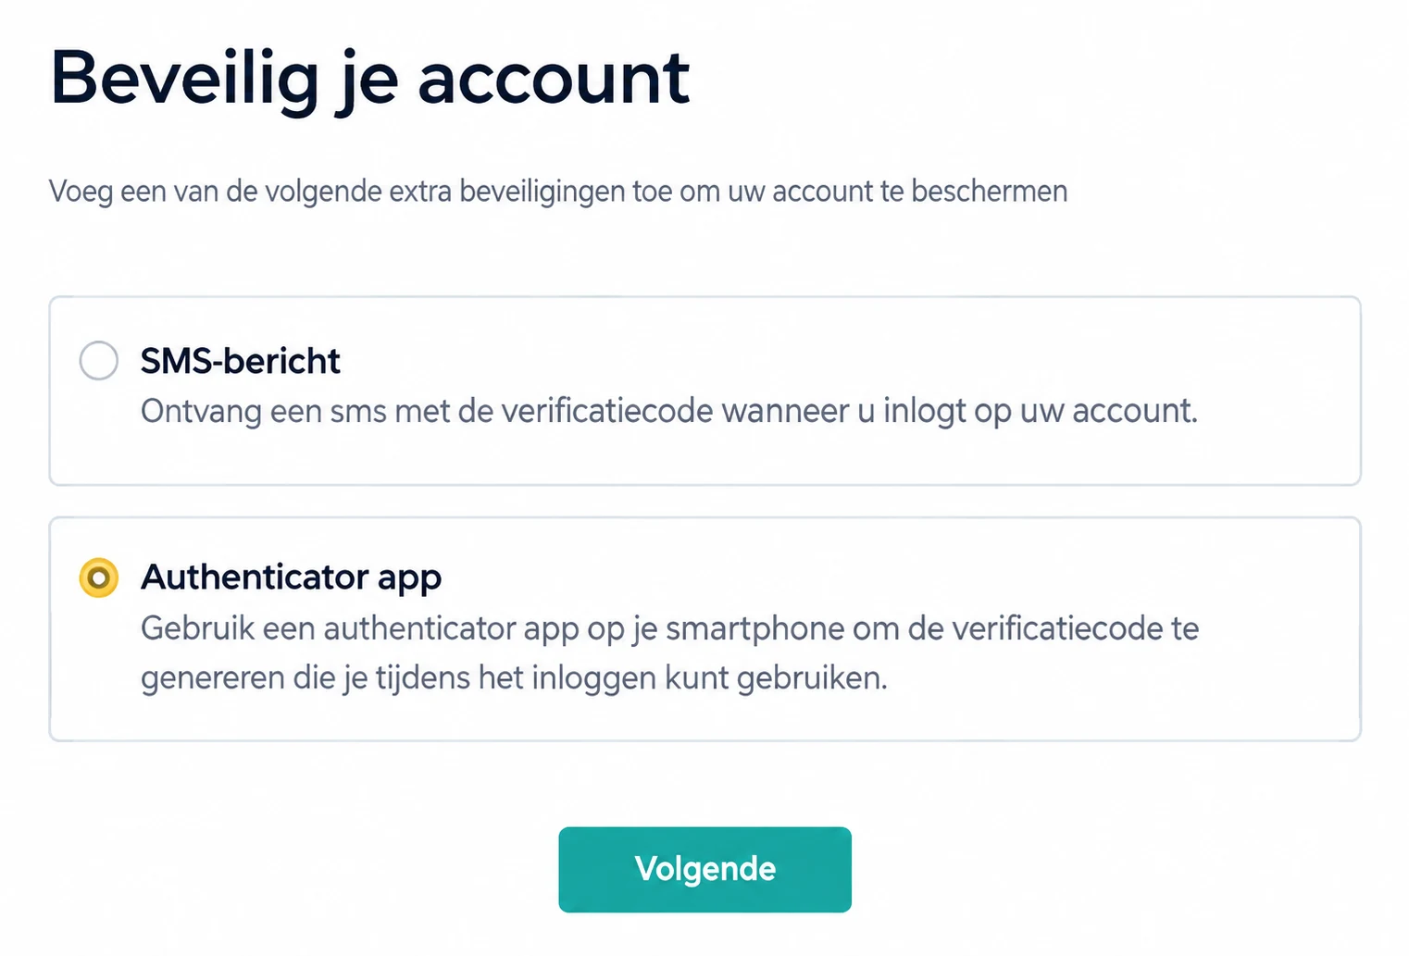Image resolution: width=1409 pixels, height=956 pixels.
Task: Click the 'Gebruik een authenticator app' description line
Action: click(670, 628)
